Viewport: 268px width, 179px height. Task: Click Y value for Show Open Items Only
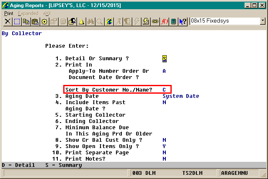(164, 146)
